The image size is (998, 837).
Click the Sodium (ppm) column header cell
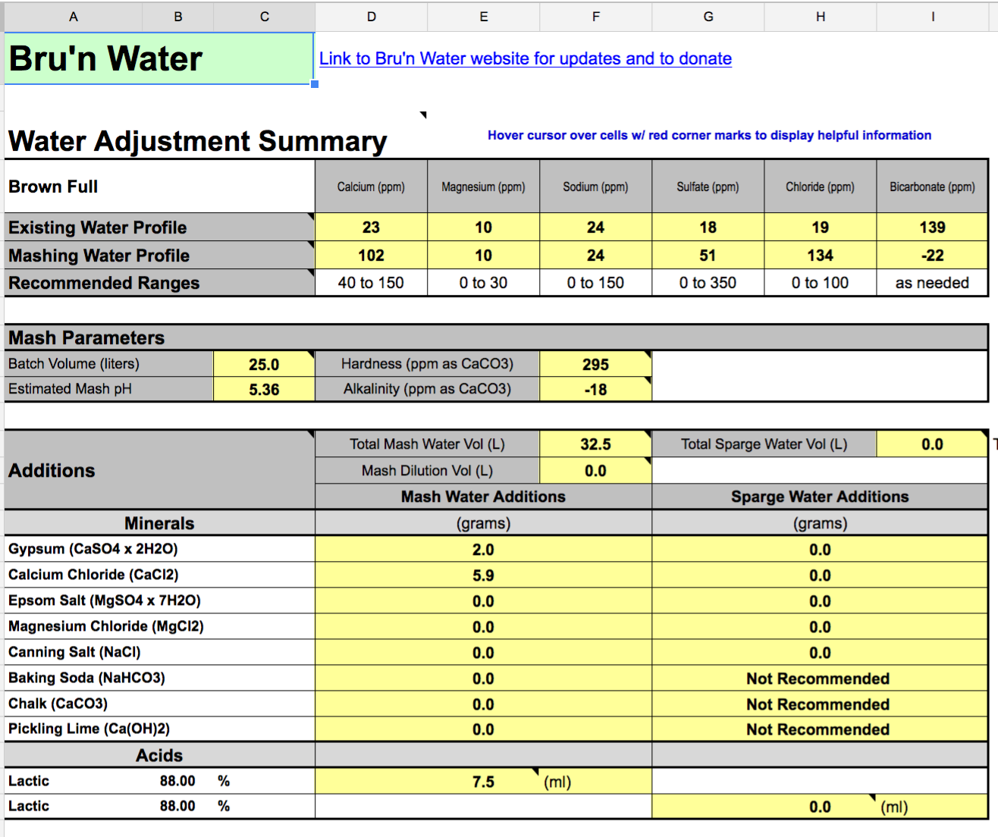pyautogui.click(x=596, y=187)
